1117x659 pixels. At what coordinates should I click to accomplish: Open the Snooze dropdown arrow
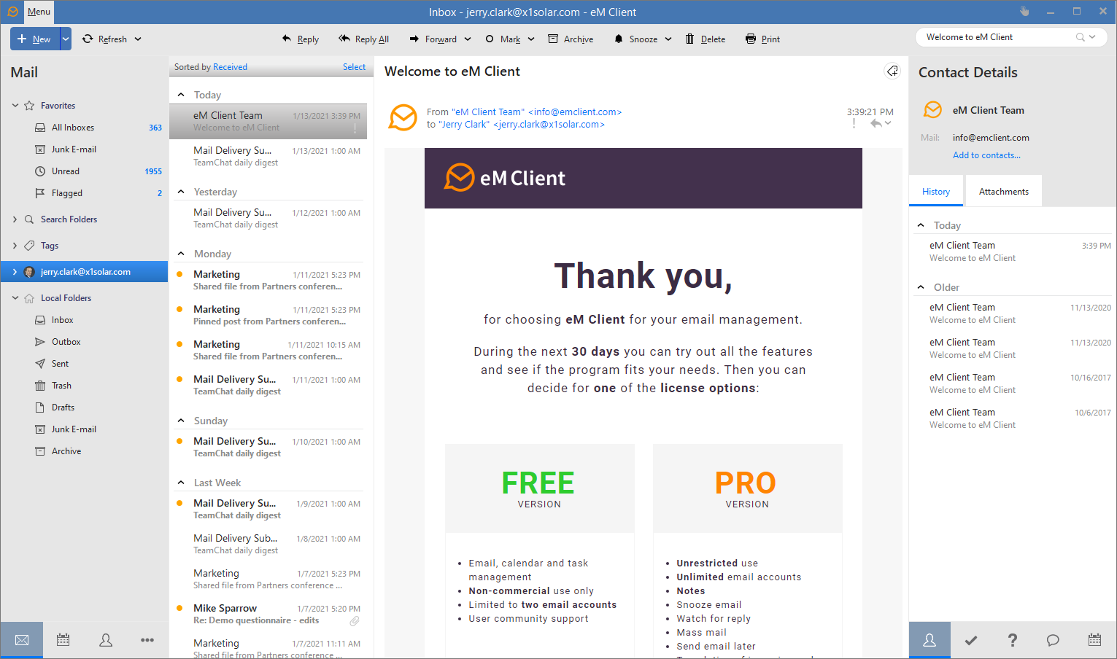[x=668, y=39]
